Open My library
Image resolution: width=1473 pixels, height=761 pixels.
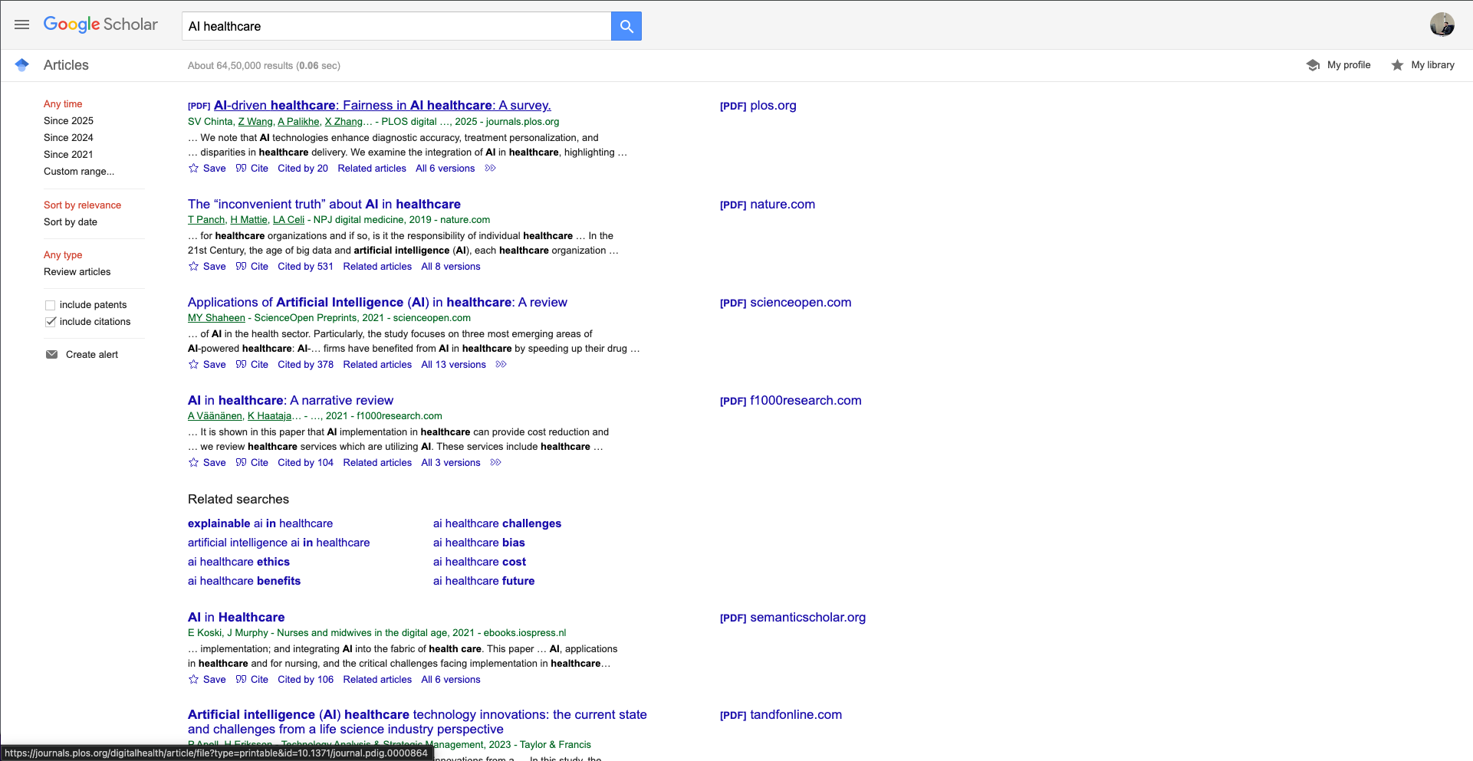click(1422, 65)
